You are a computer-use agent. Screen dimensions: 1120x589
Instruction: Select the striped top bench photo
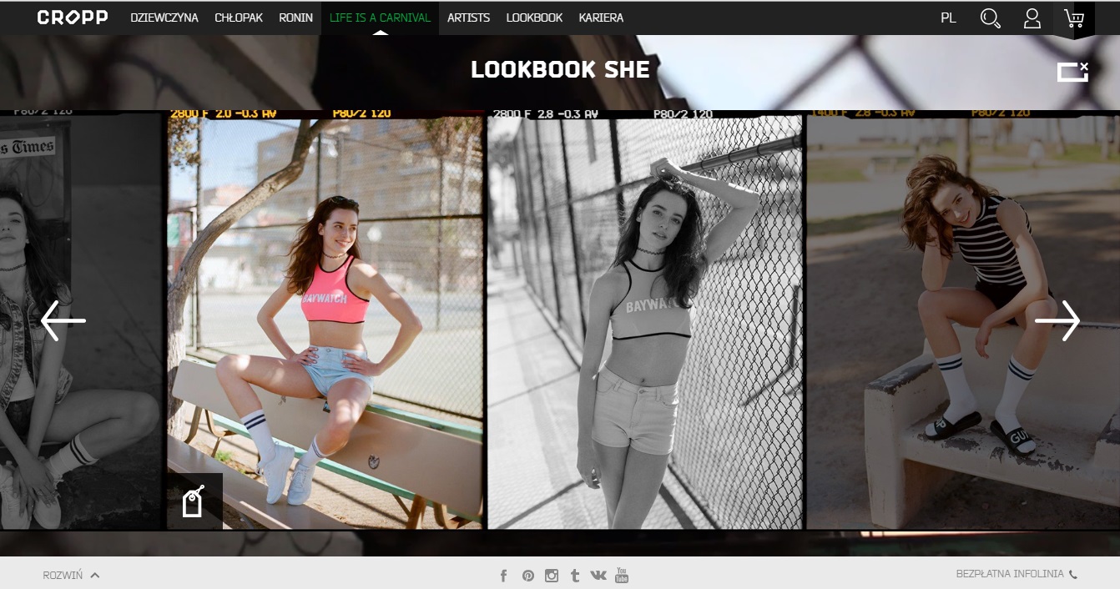coord(963,321)
